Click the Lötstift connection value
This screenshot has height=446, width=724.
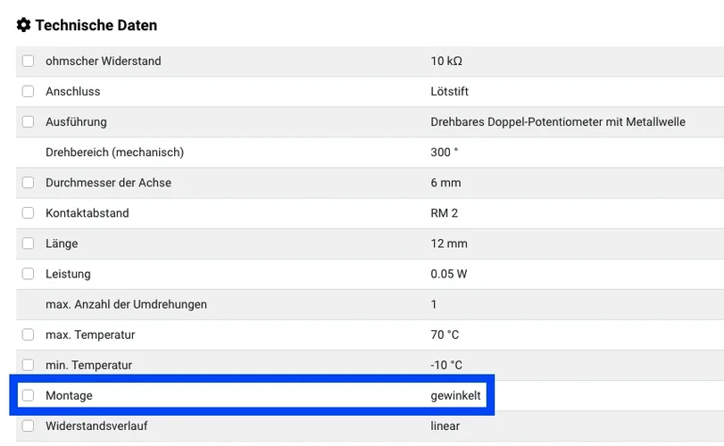[x=449, y=92]
